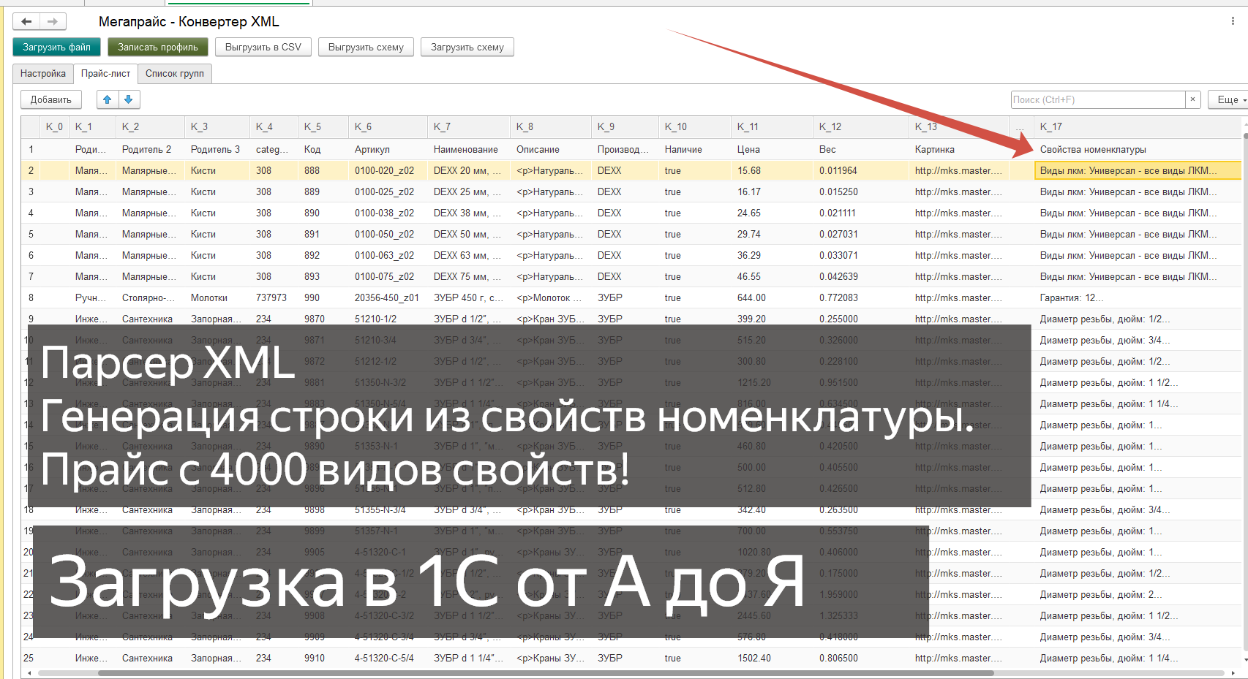The width and height of the screenshot is (1248, 679).
Task: Select the price cell 29.74
Action: pos(773,234)
